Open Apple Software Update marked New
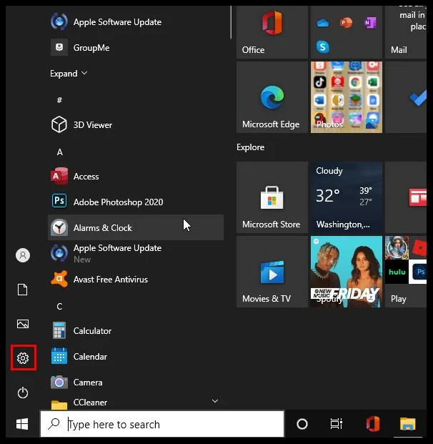 [x=136, y=253]
